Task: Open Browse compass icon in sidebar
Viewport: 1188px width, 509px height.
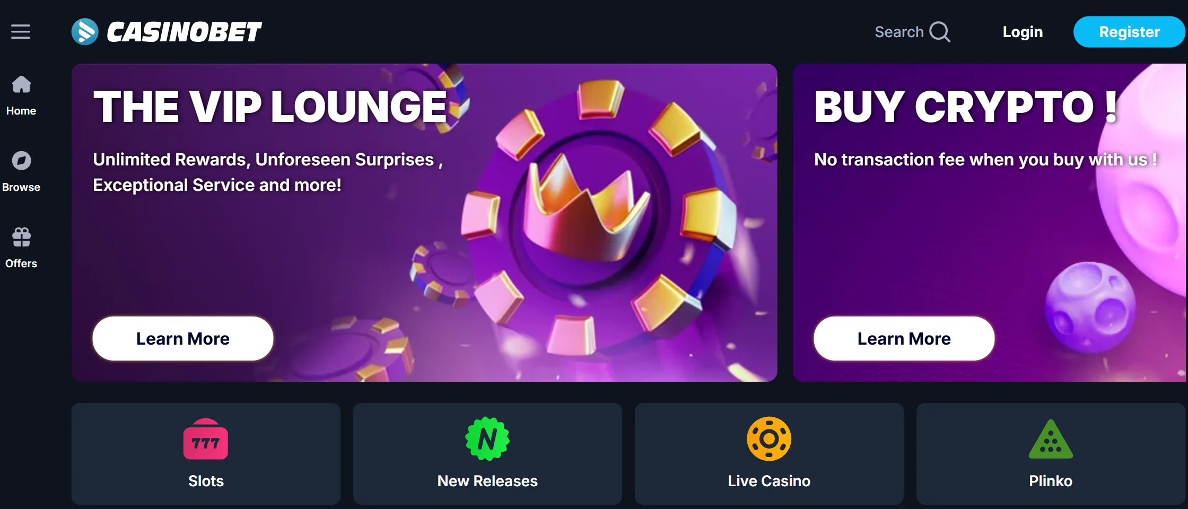Action: pos(21,161)
